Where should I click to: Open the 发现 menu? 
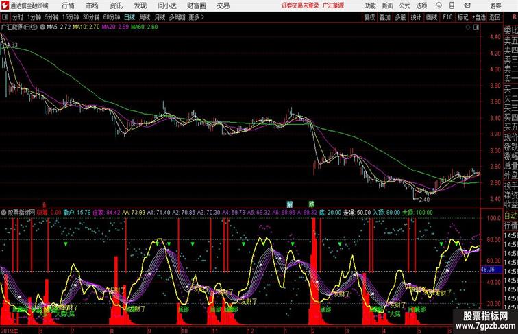tap(140, 5)
